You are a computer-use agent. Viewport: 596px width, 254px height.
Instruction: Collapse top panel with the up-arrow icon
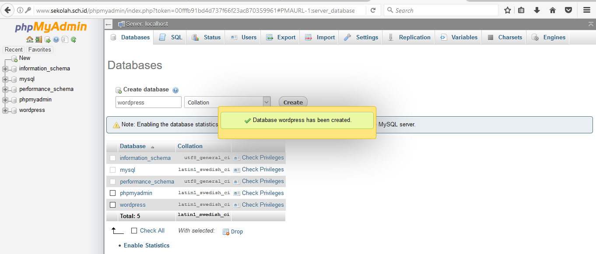[591, 24]
